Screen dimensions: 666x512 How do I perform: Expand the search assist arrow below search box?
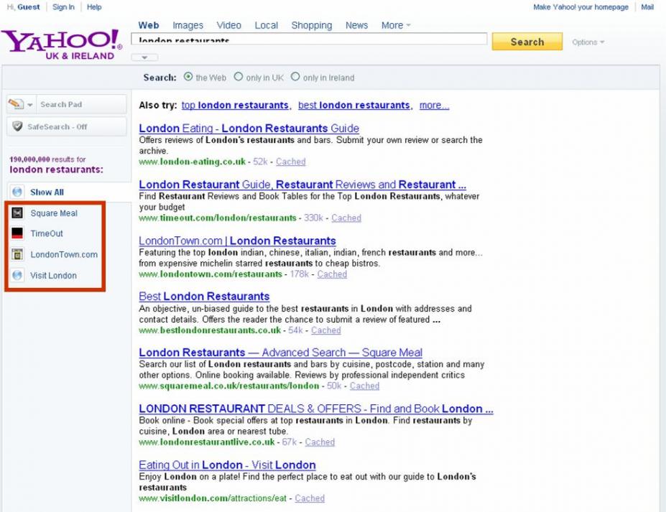point(144,57)
